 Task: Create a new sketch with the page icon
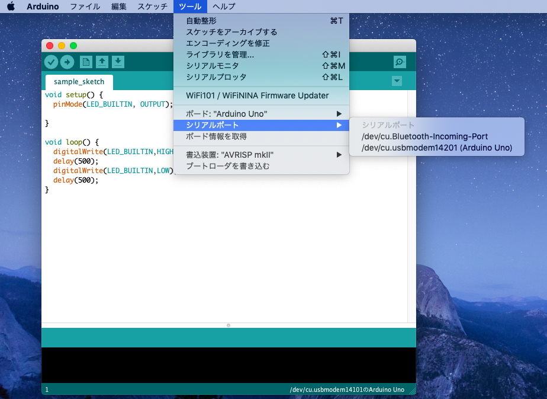tap(86, 62)
